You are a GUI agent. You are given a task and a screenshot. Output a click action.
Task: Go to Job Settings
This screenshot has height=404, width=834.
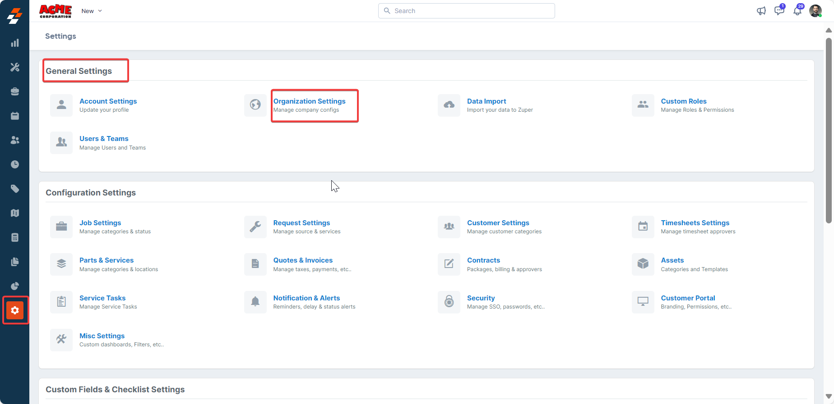click(x=100, y=223)
